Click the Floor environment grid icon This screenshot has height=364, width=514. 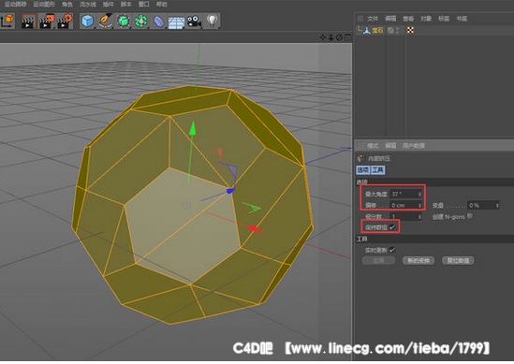pos(176,22)
